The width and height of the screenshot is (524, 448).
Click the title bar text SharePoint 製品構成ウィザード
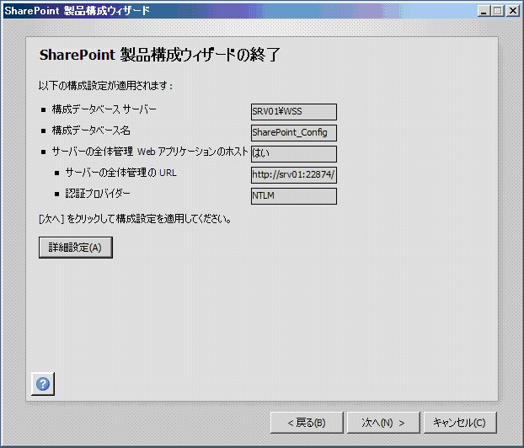click(77, 11)
